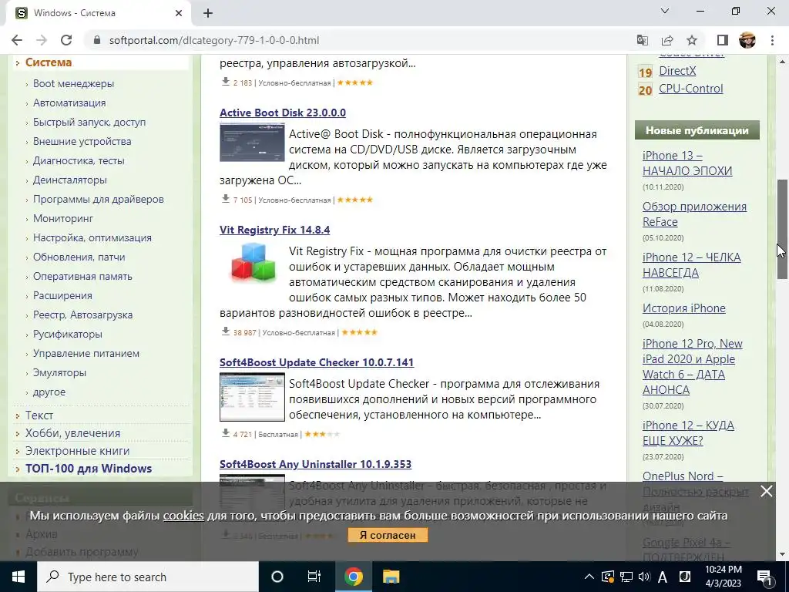Click the Я согласен button

point(388,535)
